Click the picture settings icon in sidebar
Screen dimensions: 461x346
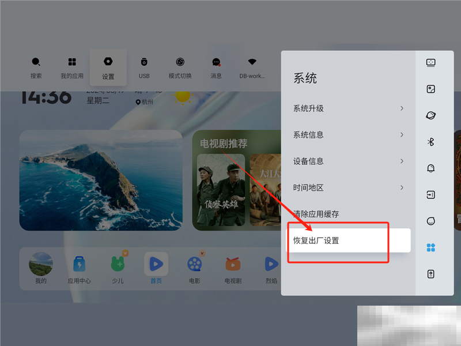[x=430, y=89]
